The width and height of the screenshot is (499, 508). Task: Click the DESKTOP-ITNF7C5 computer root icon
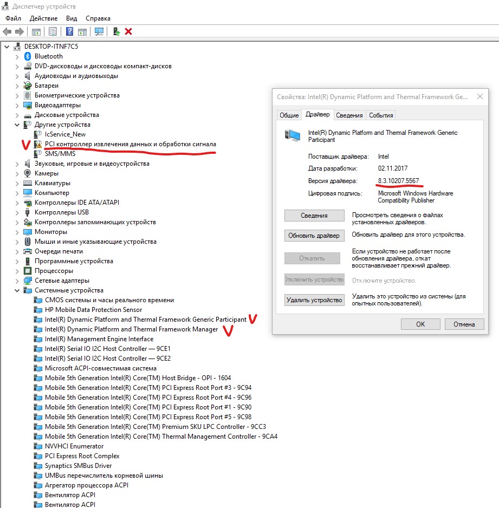point(17,47)
